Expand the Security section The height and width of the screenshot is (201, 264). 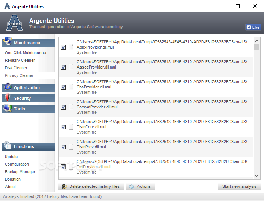click(28, 98)
